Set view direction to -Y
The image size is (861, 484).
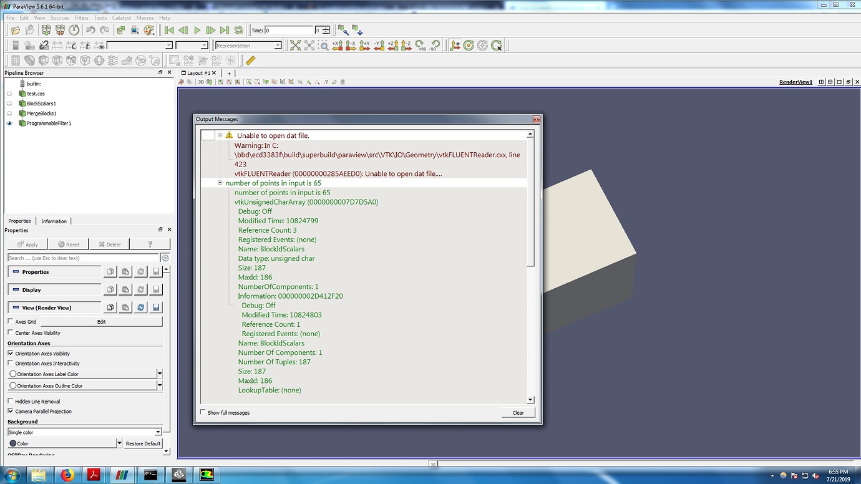379,46
